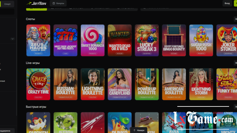The width and height of the screenshot is (237, 133).
Task: Open American Roulette live table
Action: [x=174, y=84]
